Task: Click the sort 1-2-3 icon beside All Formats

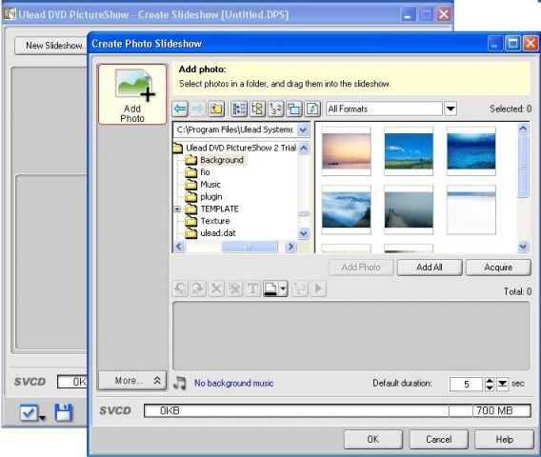Action: (x=275, y=109)
